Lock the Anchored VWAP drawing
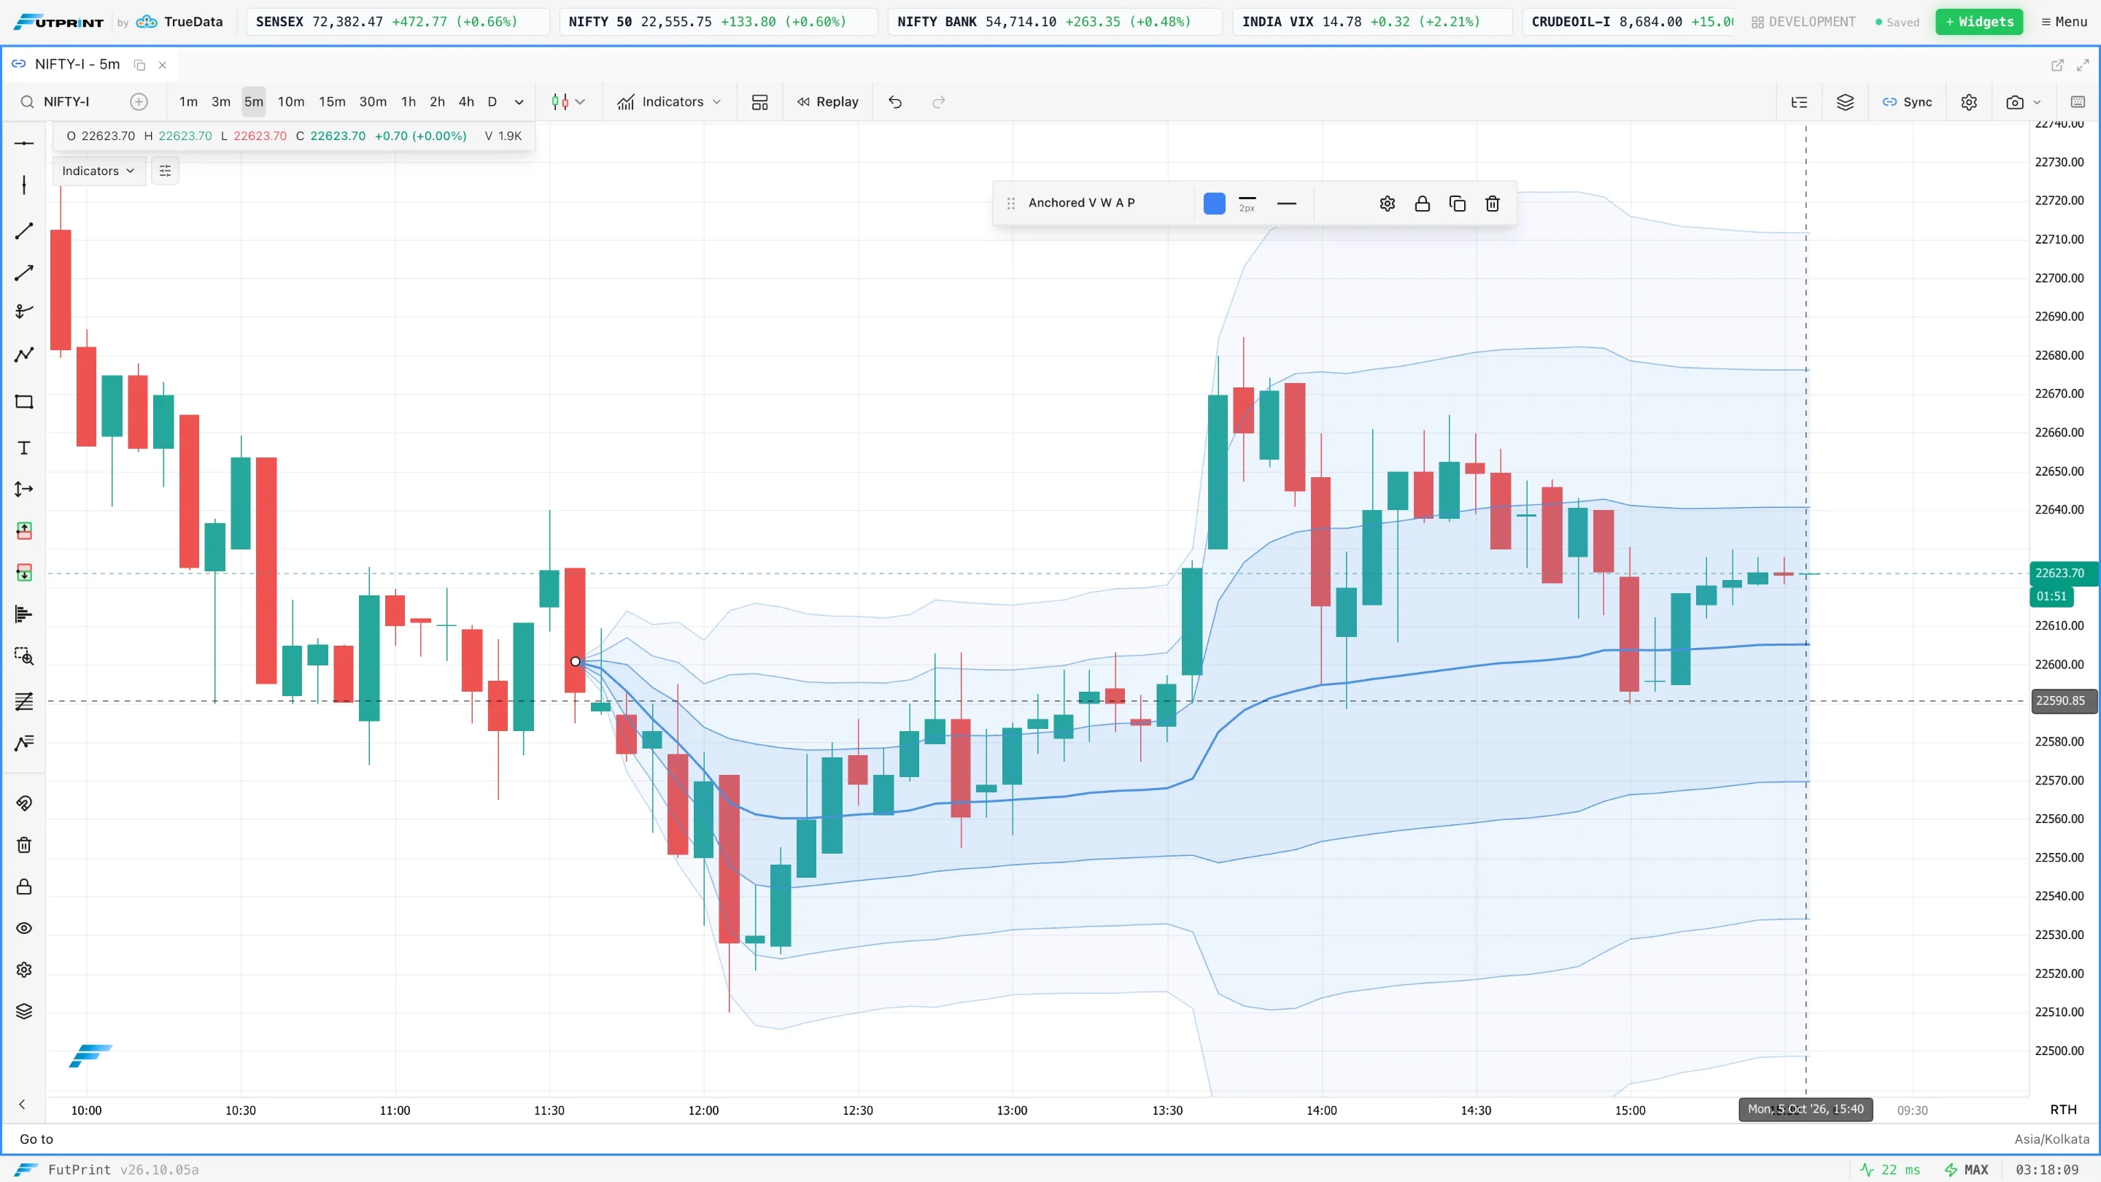This screenshot has width=2101, height=1182. tap(1422, 203)
